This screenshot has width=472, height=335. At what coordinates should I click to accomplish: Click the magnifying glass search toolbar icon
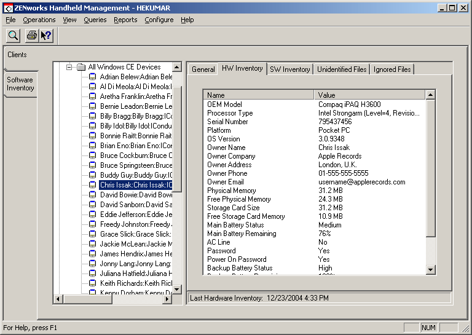point(13,36)
